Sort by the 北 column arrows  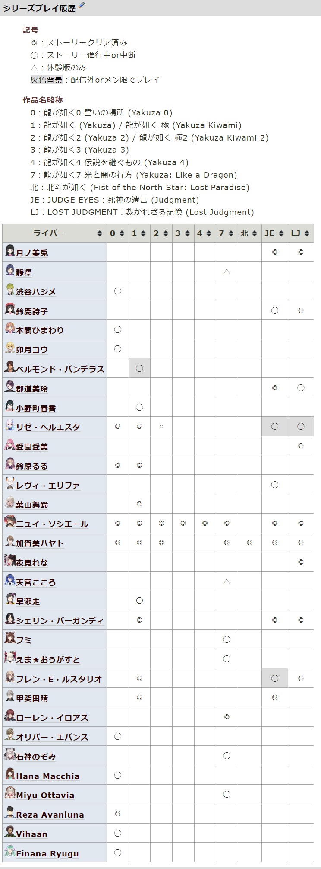255,233
